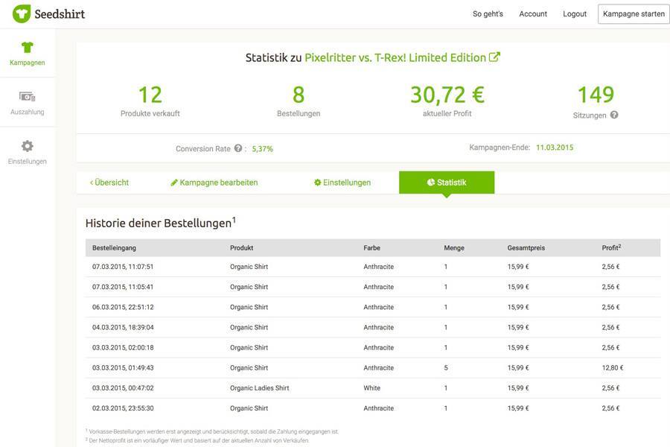Click the Farbe column header
670x447 pixels.
point(371,247)
